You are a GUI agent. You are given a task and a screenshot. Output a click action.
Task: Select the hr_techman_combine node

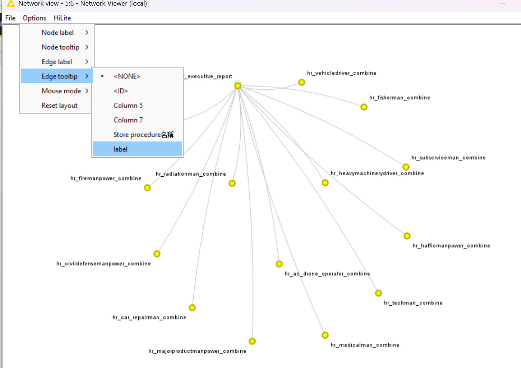[x=379, y=293]
